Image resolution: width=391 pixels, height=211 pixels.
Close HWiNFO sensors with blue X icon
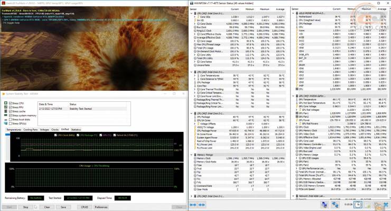pos(386,205)
